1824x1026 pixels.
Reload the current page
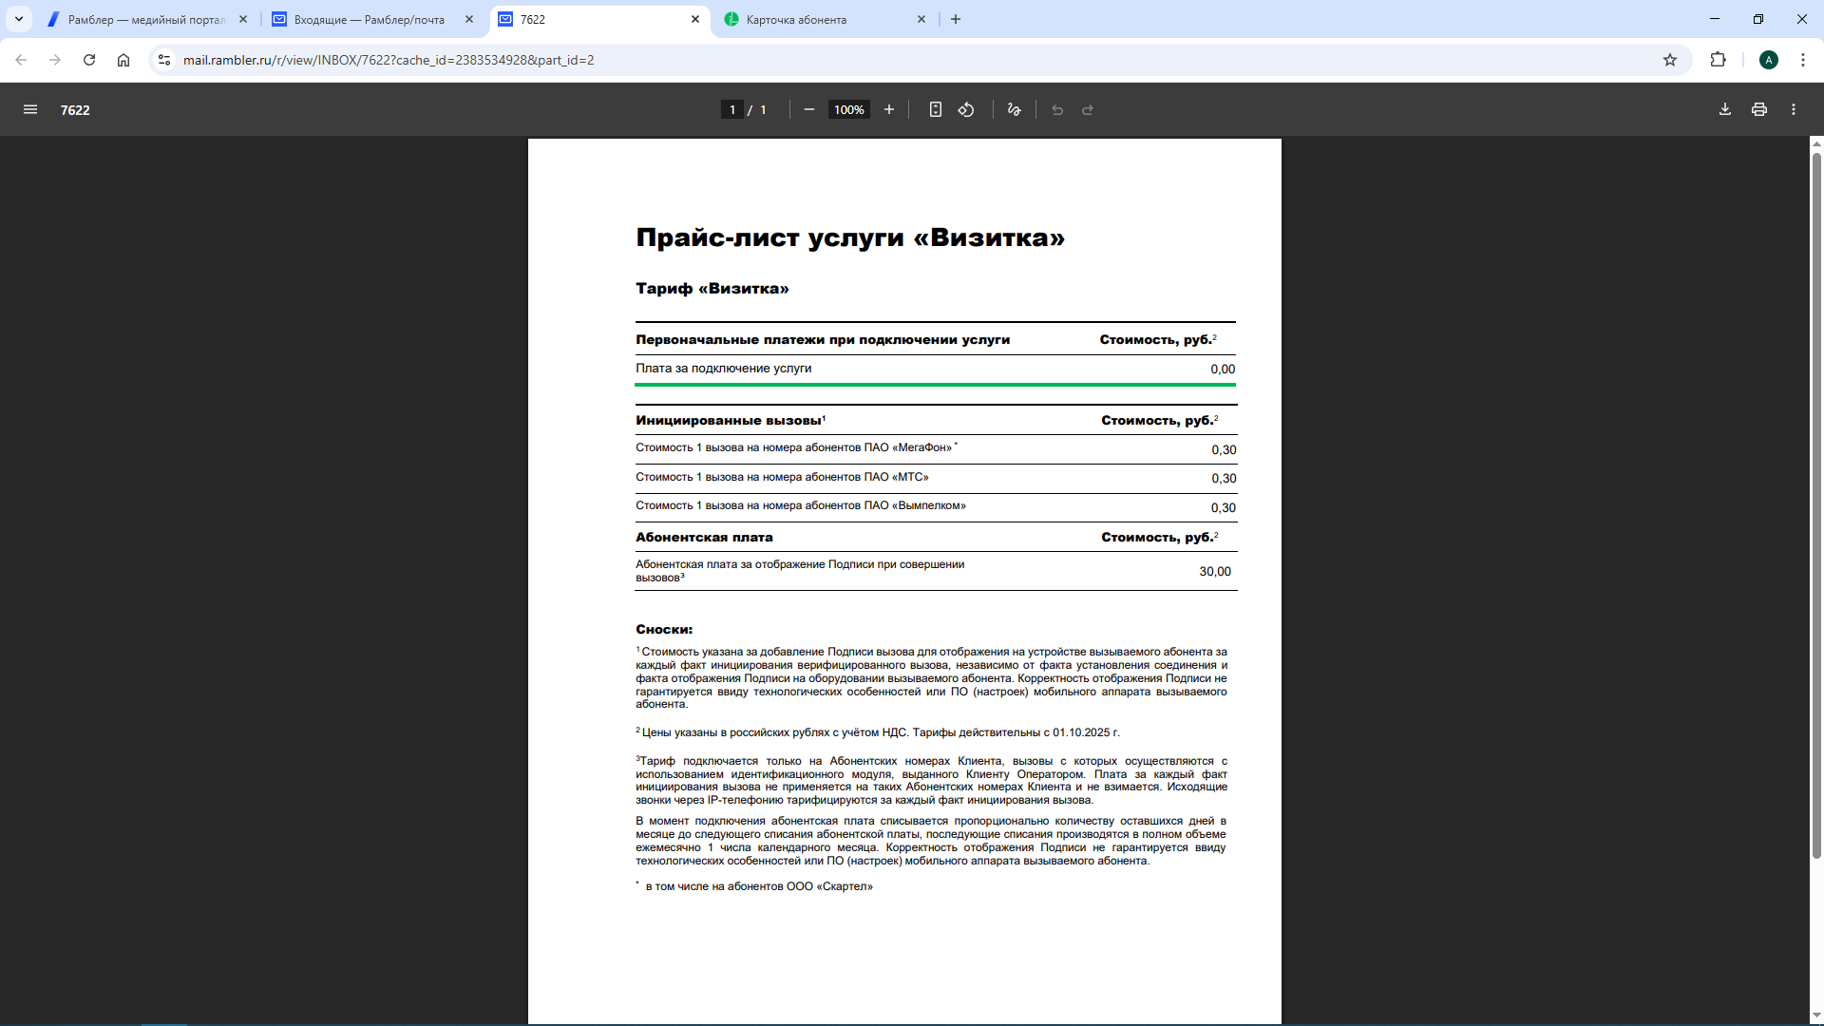(89, 60)
